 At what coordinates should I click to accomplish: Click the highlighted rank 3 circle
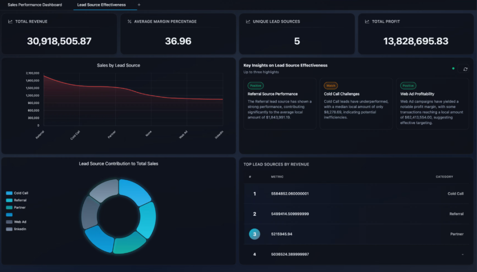tap(255, 234)
